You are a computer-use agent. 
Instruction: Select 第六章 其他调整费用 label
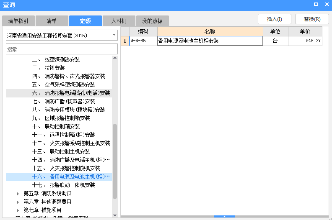coord(47,202)
